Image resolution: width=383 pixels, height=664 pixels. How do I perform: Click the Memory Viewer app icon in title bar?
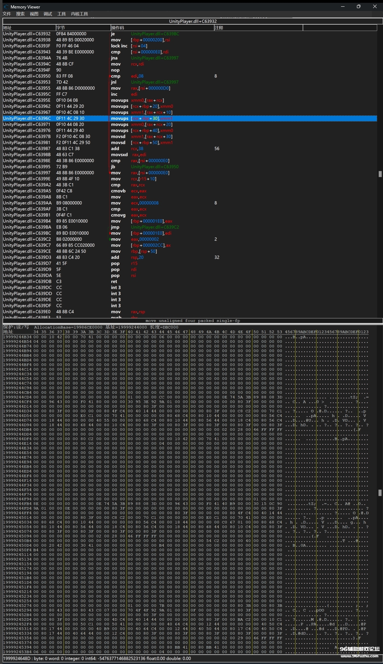6,7
